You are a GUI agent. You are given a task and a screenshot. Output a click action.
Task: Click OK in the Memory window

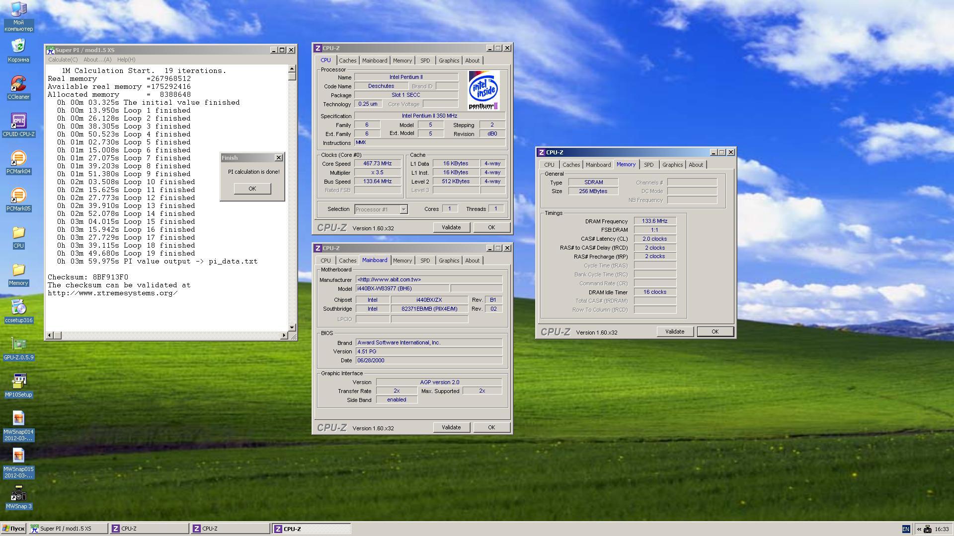[x=715, y=332]
